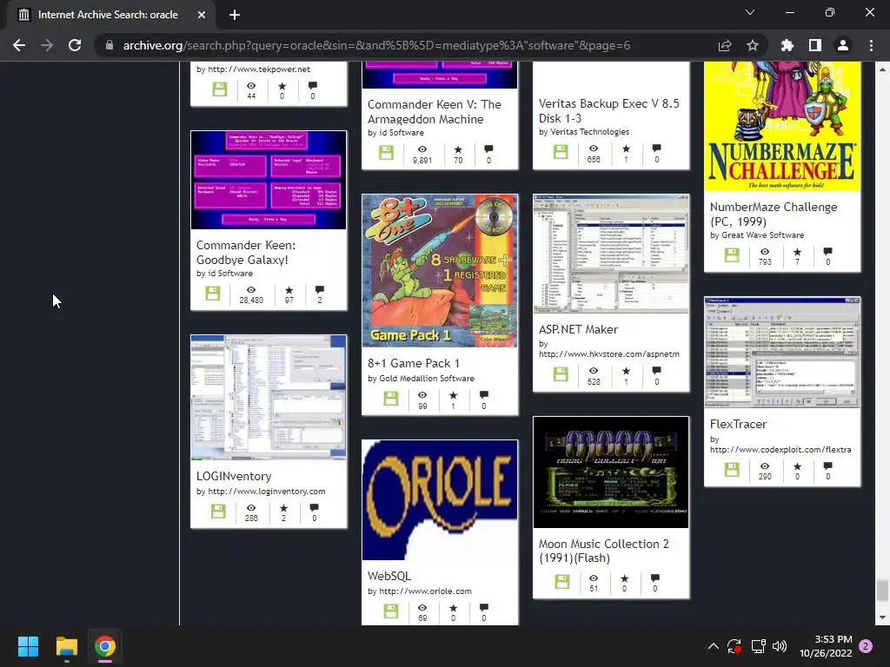Click the floppy disk icon for WebSQL
This screenshot has height=667, width=890.
pyautogui.click(x=391, y=611)
